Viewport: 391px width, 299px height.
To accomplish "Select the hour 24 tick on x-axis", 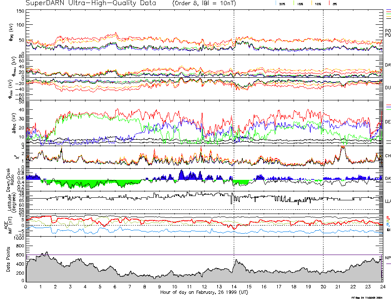I will (382, 287).
